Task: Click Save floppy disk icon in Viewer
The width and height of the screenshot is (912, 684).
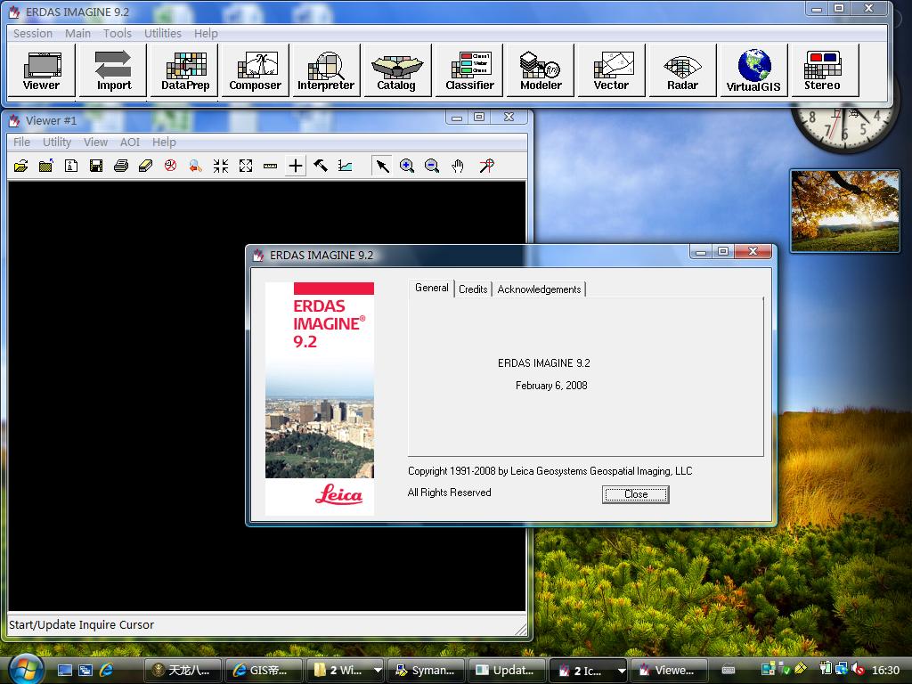Action: point(96,167)
